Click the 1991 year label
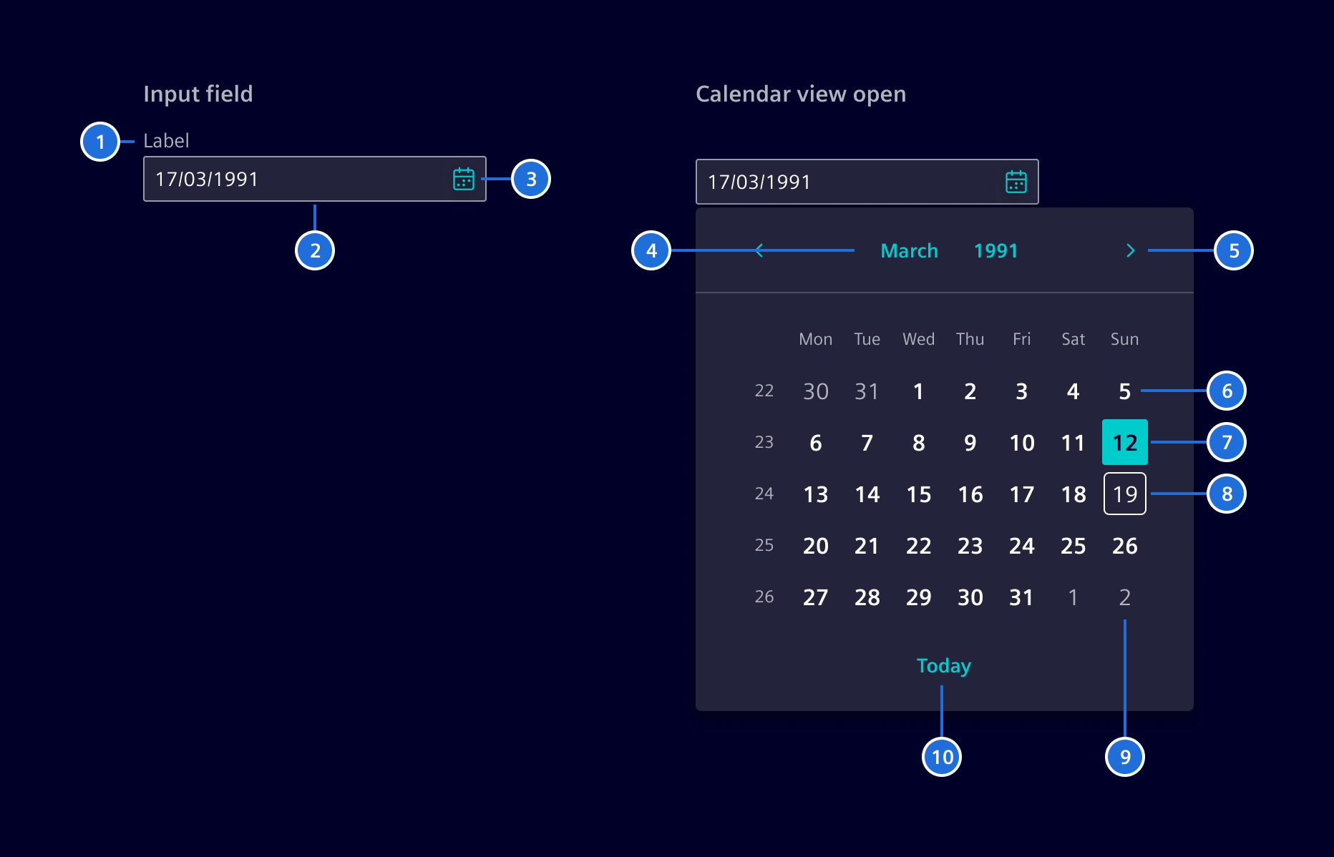The height and width of the screenshot is (857, 1334). [995, 250]
